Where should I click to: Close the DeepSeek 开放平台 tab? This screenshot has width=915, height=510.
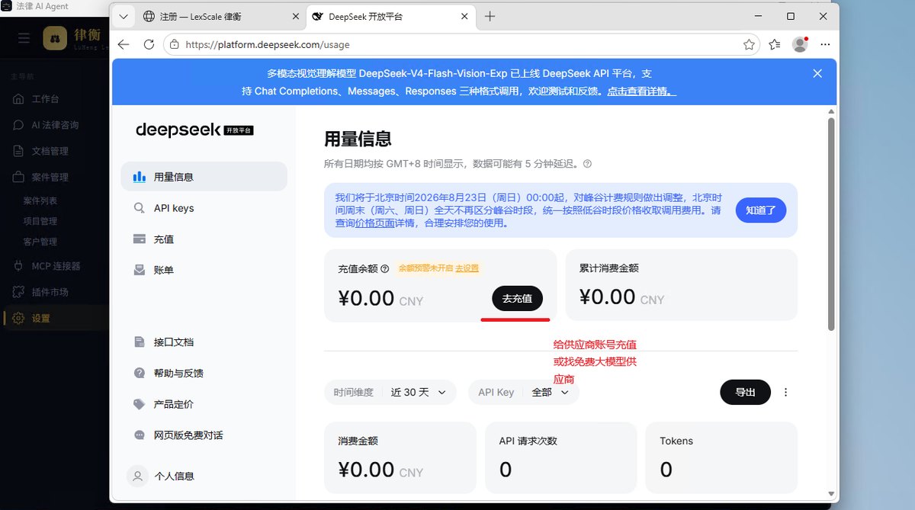[x=465, y=16]
